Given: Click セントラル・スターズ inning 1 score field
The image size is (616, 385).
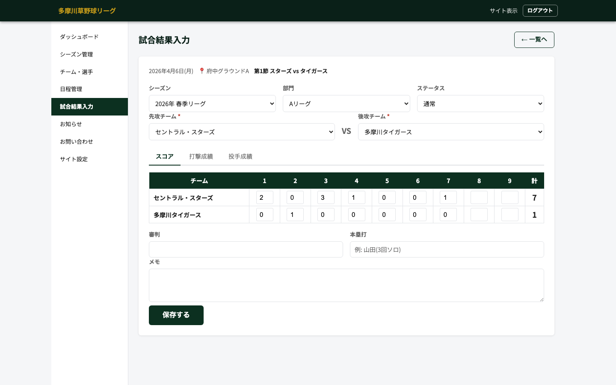Looking at the screenshot, I should [265, 198].
